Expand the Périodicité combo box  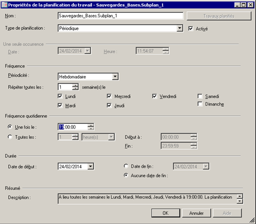pos(115,77)
